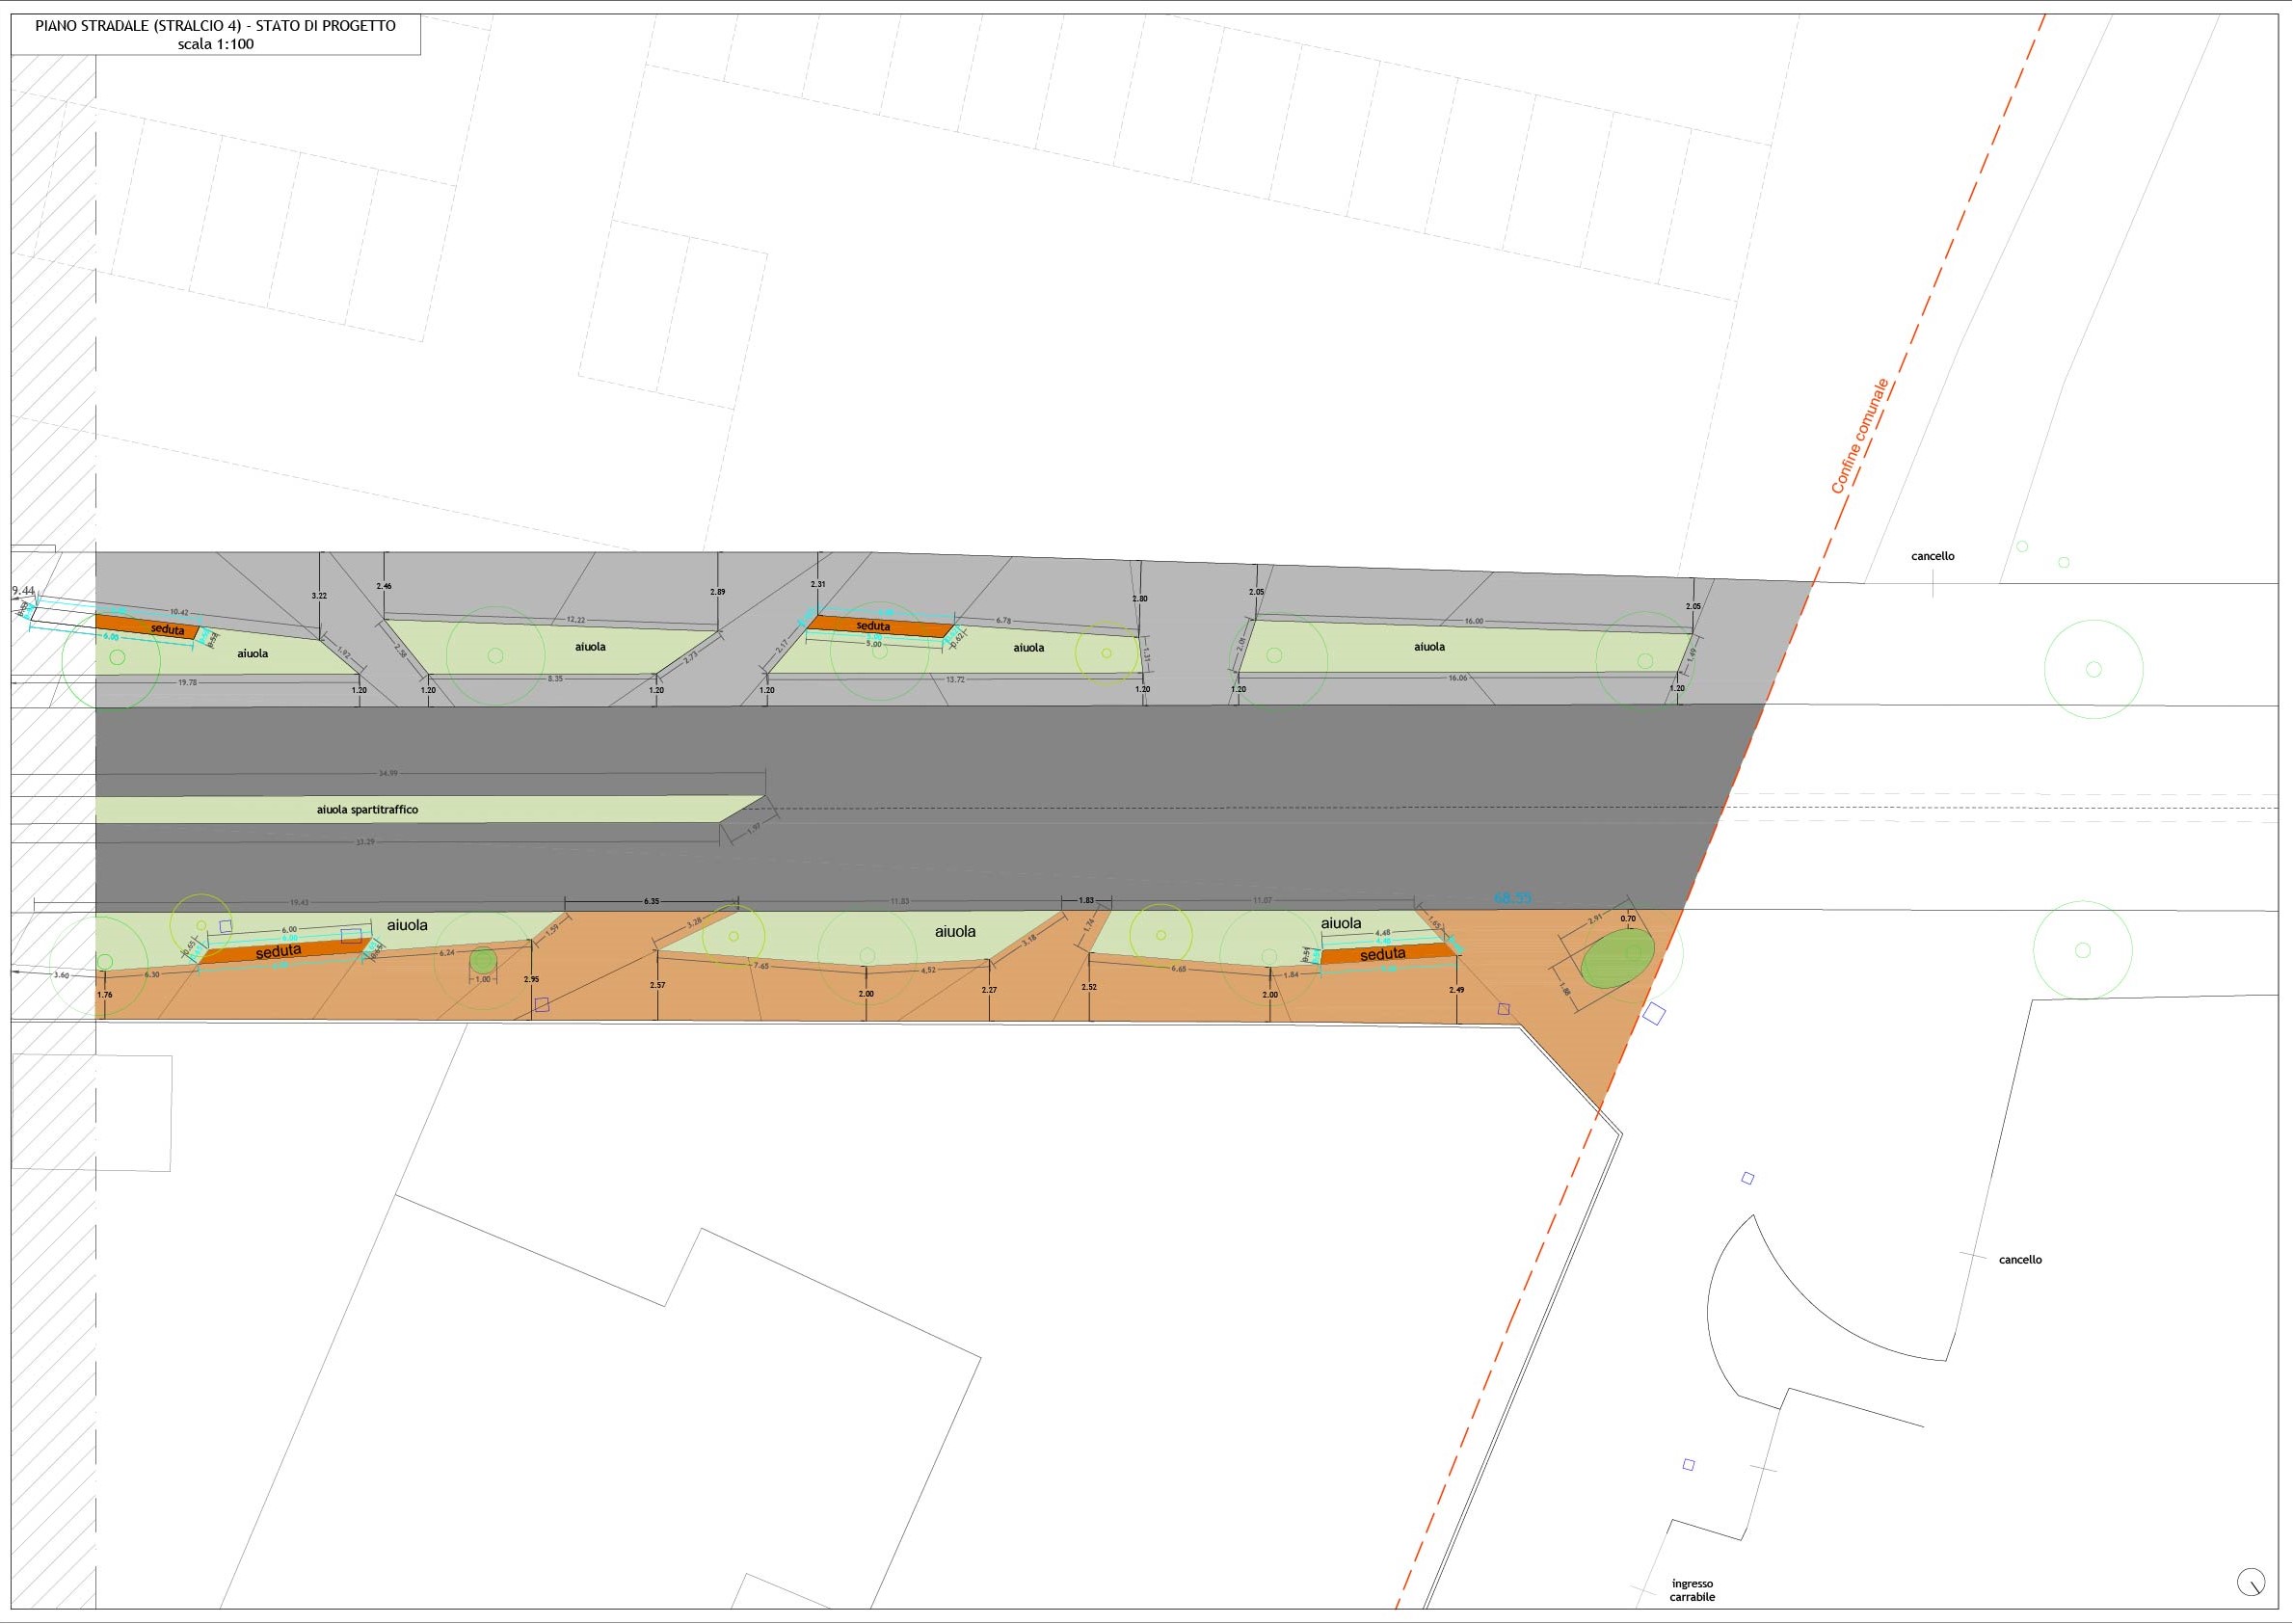This screenshot has width=2293, height=1624.
Task: Select the large green ellipse shrub symbol
Action: coord(1617,959)
